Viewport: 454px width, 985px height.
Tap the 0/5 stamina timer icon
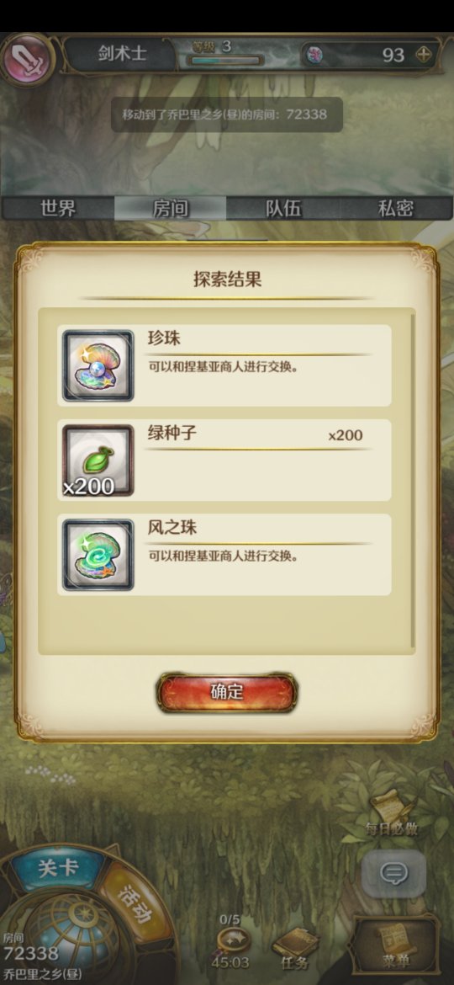click(x=231, y=940)
